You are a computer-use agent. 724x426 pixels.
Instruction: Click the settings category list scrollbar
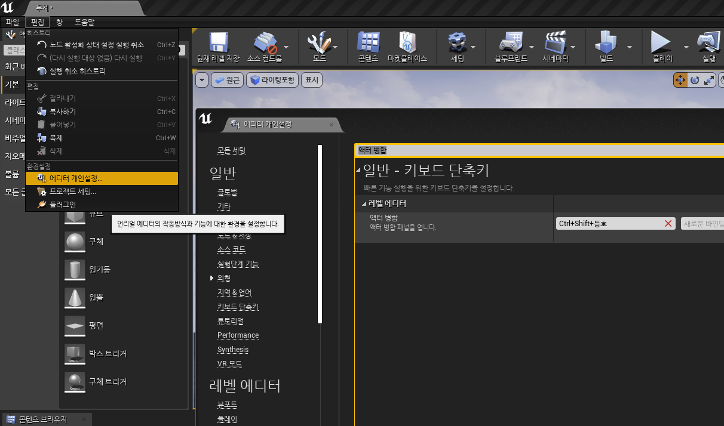320,234
